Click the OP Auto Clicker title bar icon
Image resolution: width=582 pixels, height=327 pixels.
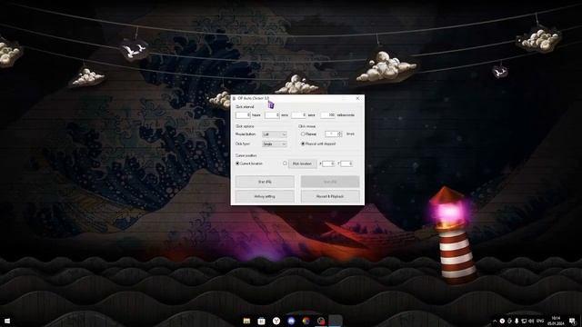[x=235, y=98]
